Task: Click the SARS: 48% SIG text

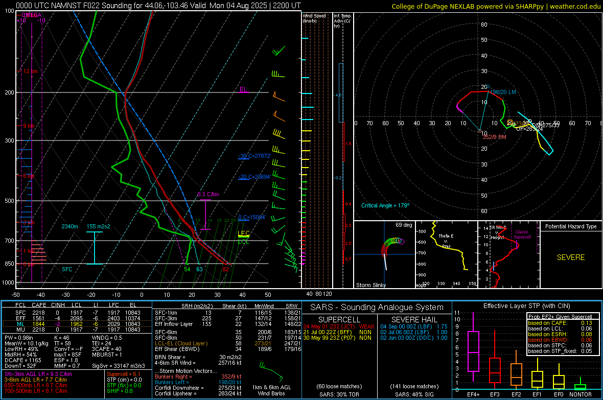Action: (x=414, y=394)
